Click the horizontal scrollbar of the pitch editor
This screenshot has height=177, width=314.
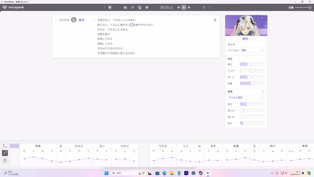(149, 168)
